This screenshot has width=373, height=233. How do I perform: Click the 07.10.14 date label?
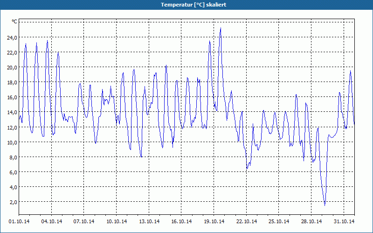pos(84,221)
